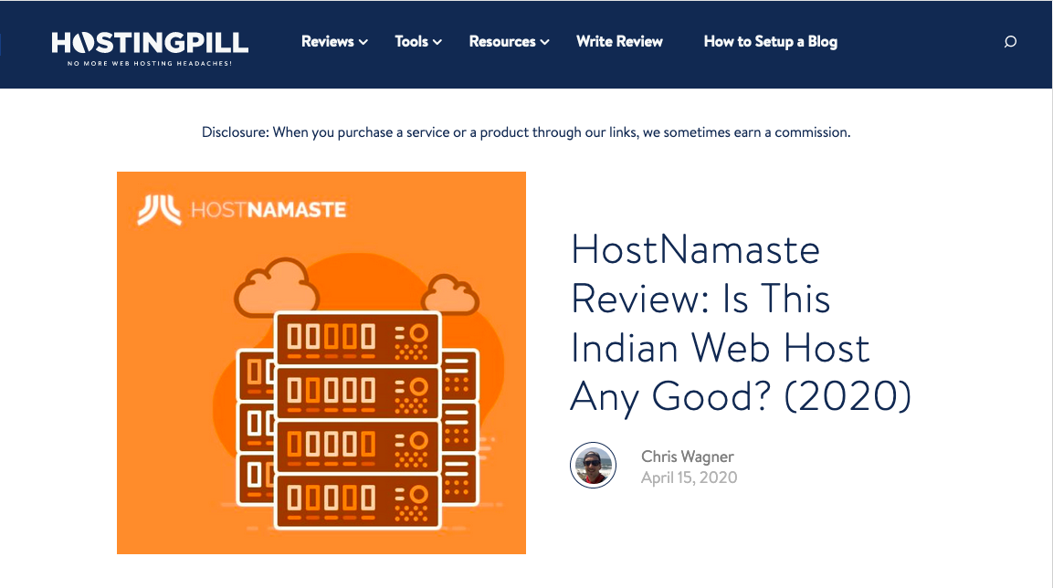The width and height of the screenshot is (1053, 588).
Task: Open the Resources menu
Action: 502,42
